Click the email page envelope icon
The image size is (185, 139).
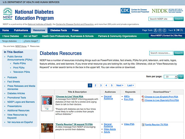coord(160,30)
